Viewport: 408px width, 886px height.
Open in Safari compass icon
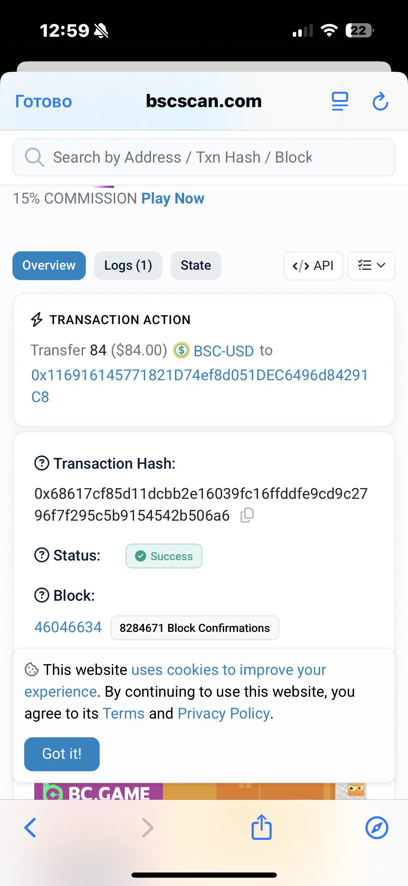[377, 828]
